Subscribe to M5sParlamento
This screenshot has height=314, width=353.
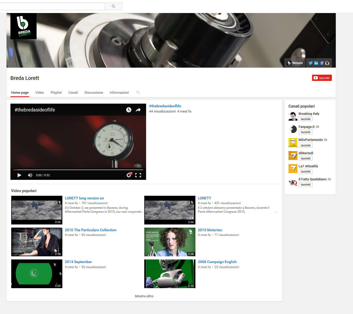(x=306, y=145)
